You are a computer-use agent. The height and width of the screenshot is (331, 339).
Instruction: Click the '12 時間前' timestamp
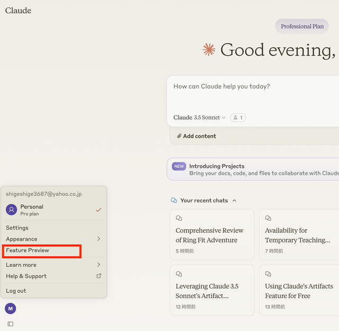tap(186, 307)
